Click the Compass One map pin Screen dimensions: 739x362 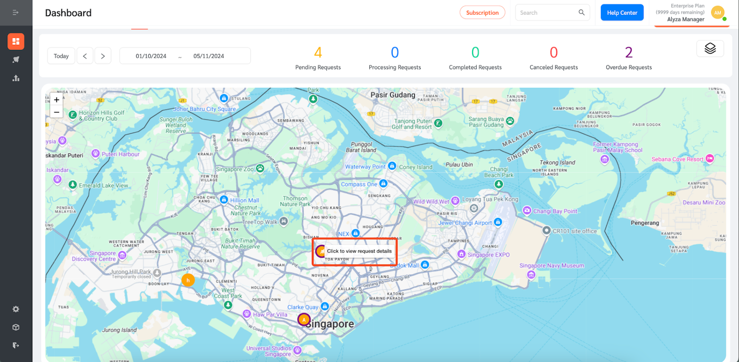click(383, 184)
